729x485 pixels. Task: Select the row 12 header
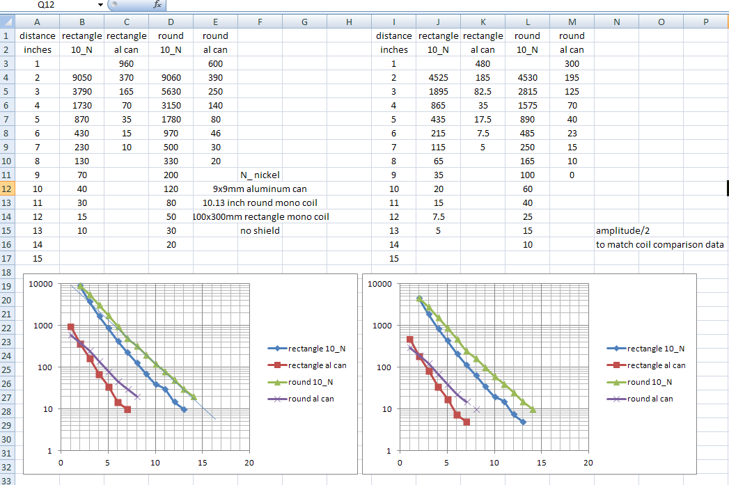[x=8, y=189]
